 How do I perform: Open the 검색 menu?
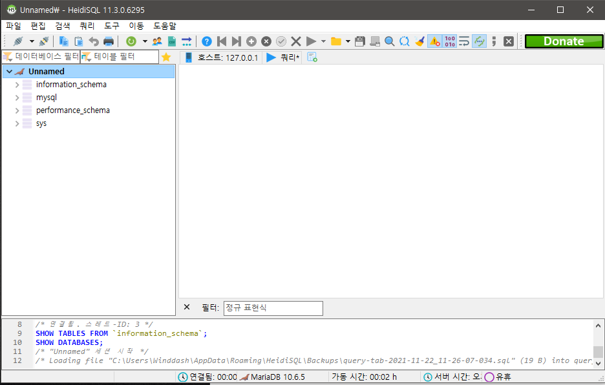pos(63,26)
